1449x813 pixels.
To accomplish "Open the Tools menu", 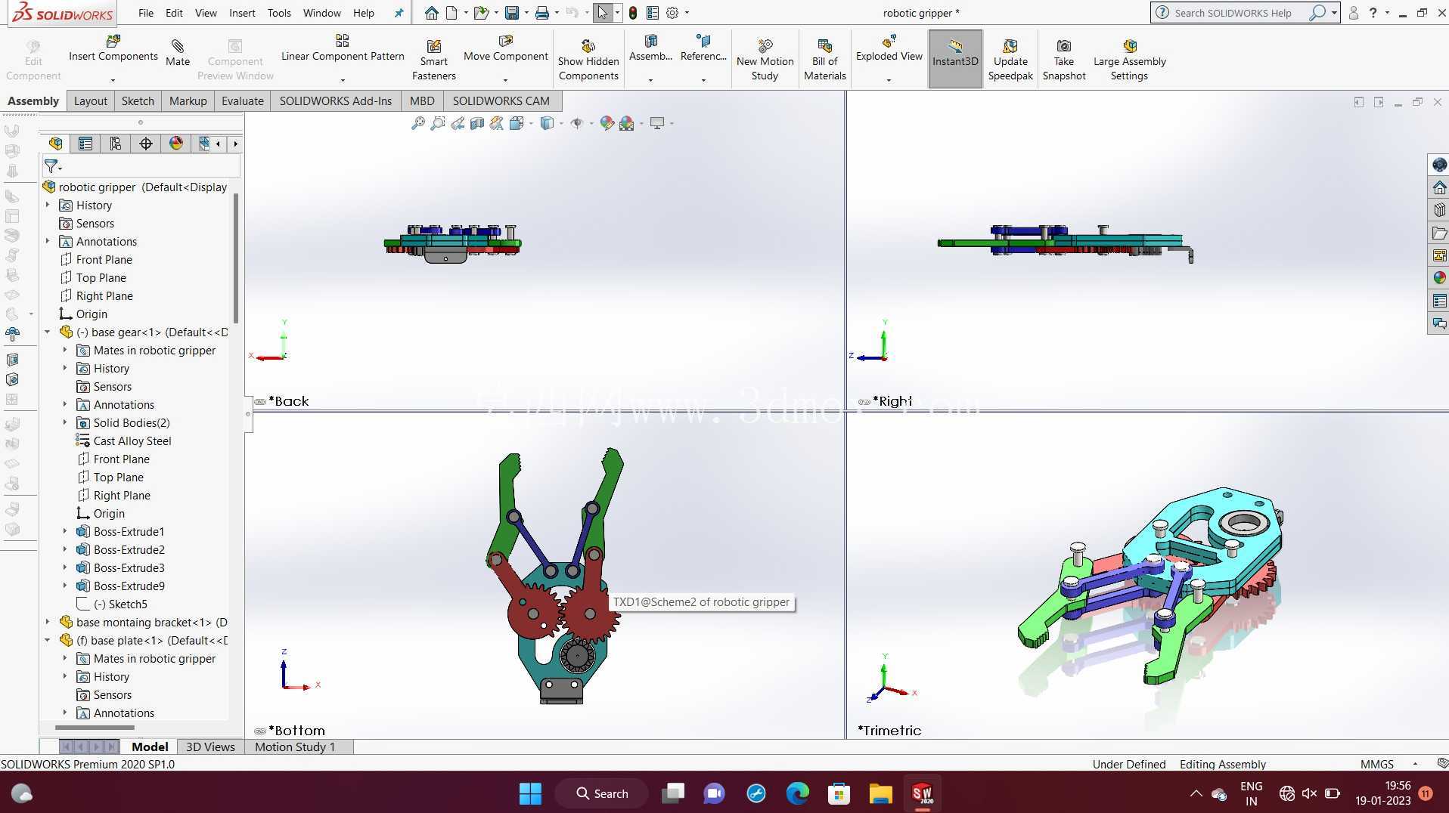I will [279, 13].
